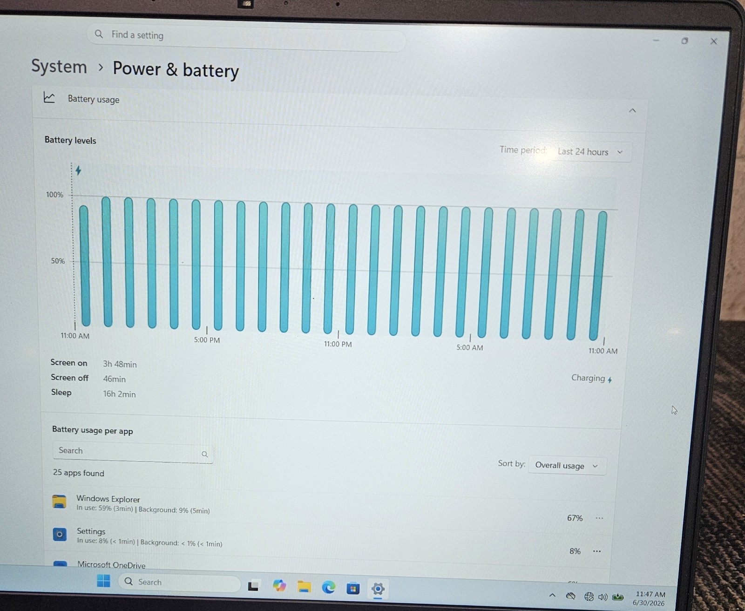The width and height of the screenshot is (745, 611).
Task: Show hidden icons in system tray
Action: pyautogui.click(x=552, y=595)
